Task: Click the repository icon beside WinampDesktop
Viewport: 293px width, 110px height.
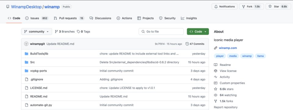Action: coord(8,7)
